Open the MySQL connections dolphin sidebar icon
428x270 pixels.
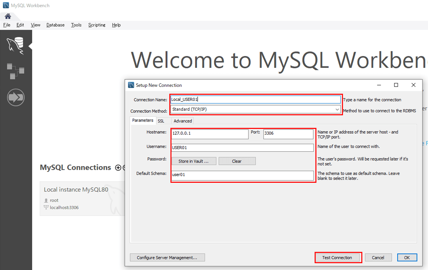(x=16, y=46)
